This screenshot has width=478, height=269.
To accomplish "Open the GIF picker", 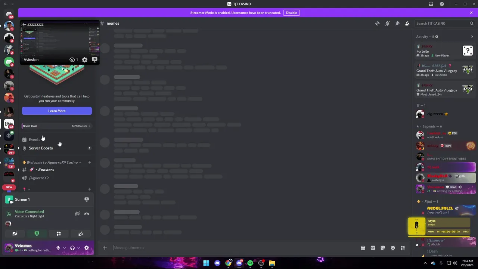I will pyautogui.click(x=373, y=248).
